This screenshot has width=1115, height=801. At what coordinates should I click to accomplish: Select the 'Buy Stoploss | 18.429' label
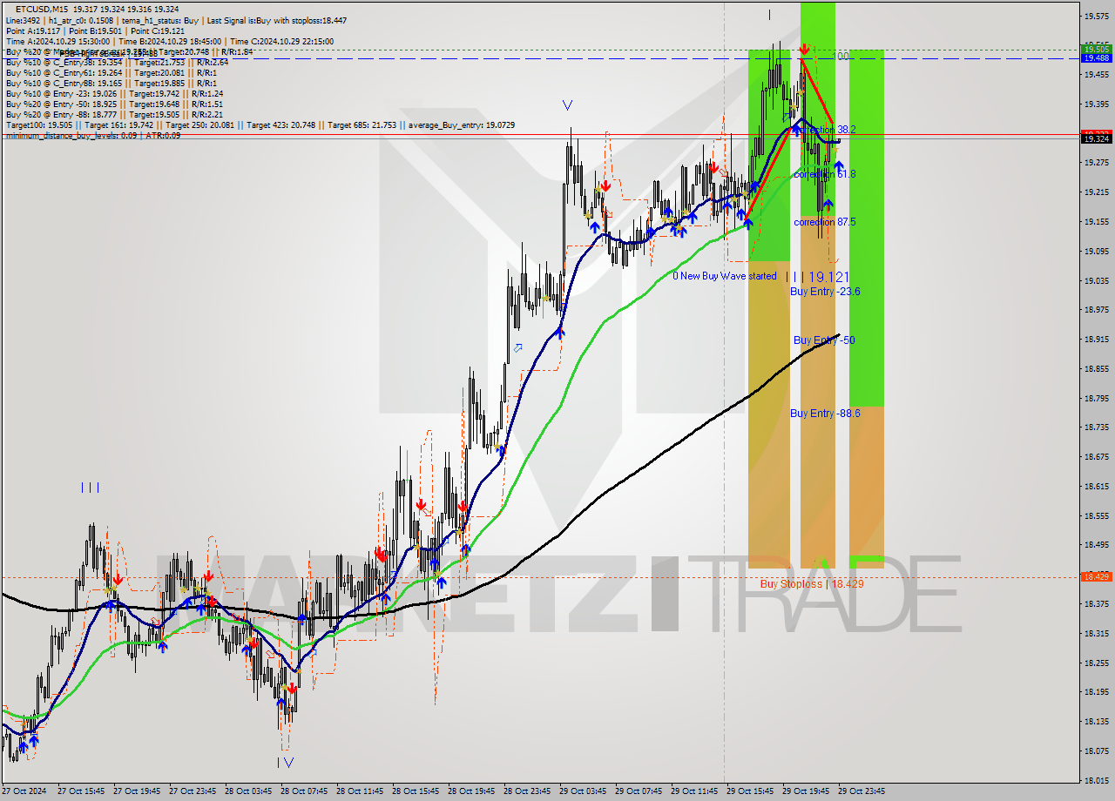pos(812,584)
